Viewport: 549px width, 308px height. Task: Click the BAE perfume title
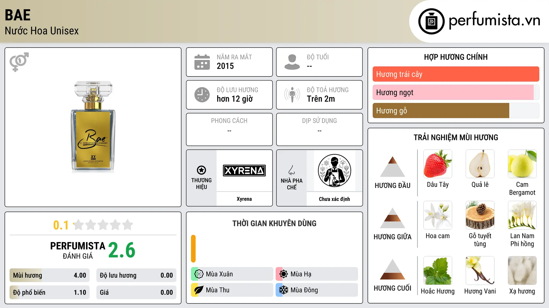[x=18, y=15]
